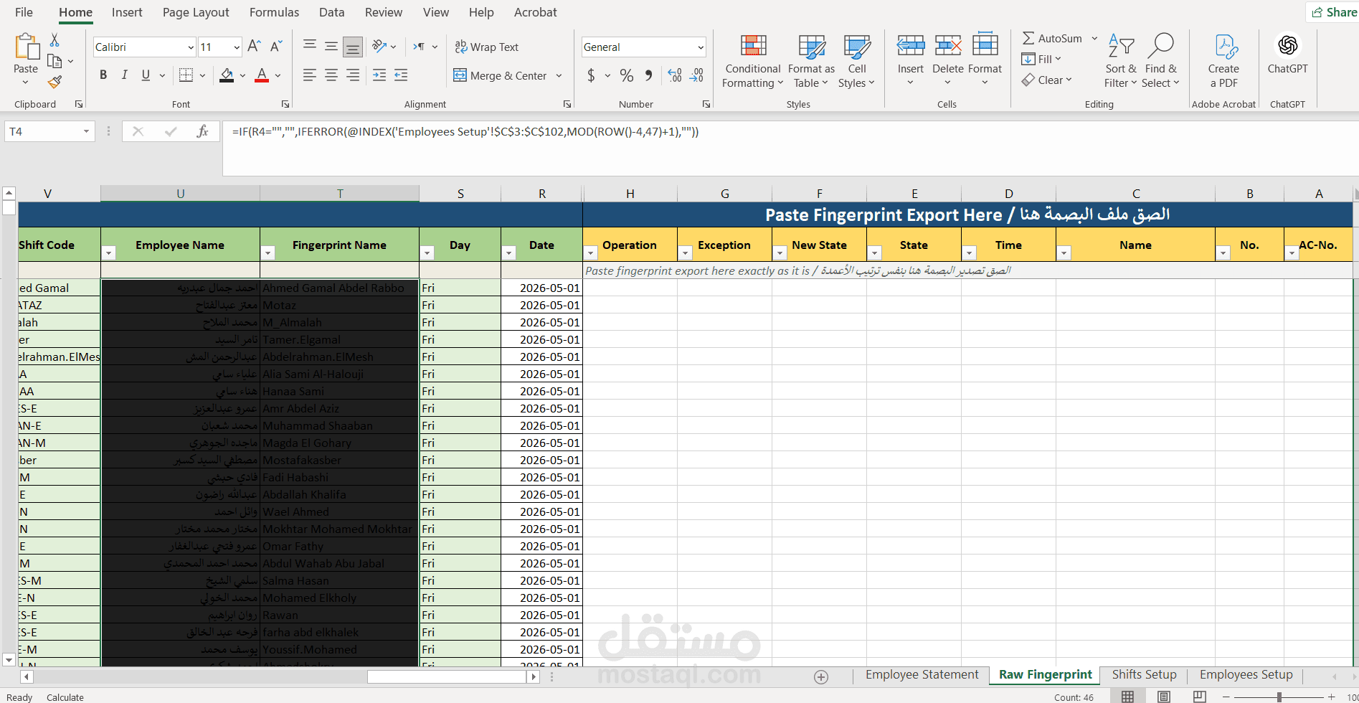The height and width of the screenshot is (703, 1359).
Task: Open the Formulas ribbon tab
Action: tap(274, 12)
